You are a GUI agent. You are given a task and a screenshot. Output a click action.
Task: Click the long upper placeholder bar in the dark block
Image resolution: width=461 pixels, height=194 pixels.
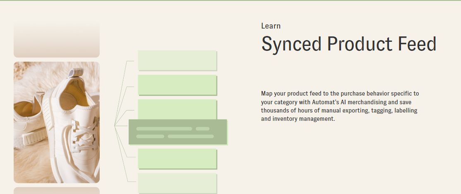coord(164,129)
